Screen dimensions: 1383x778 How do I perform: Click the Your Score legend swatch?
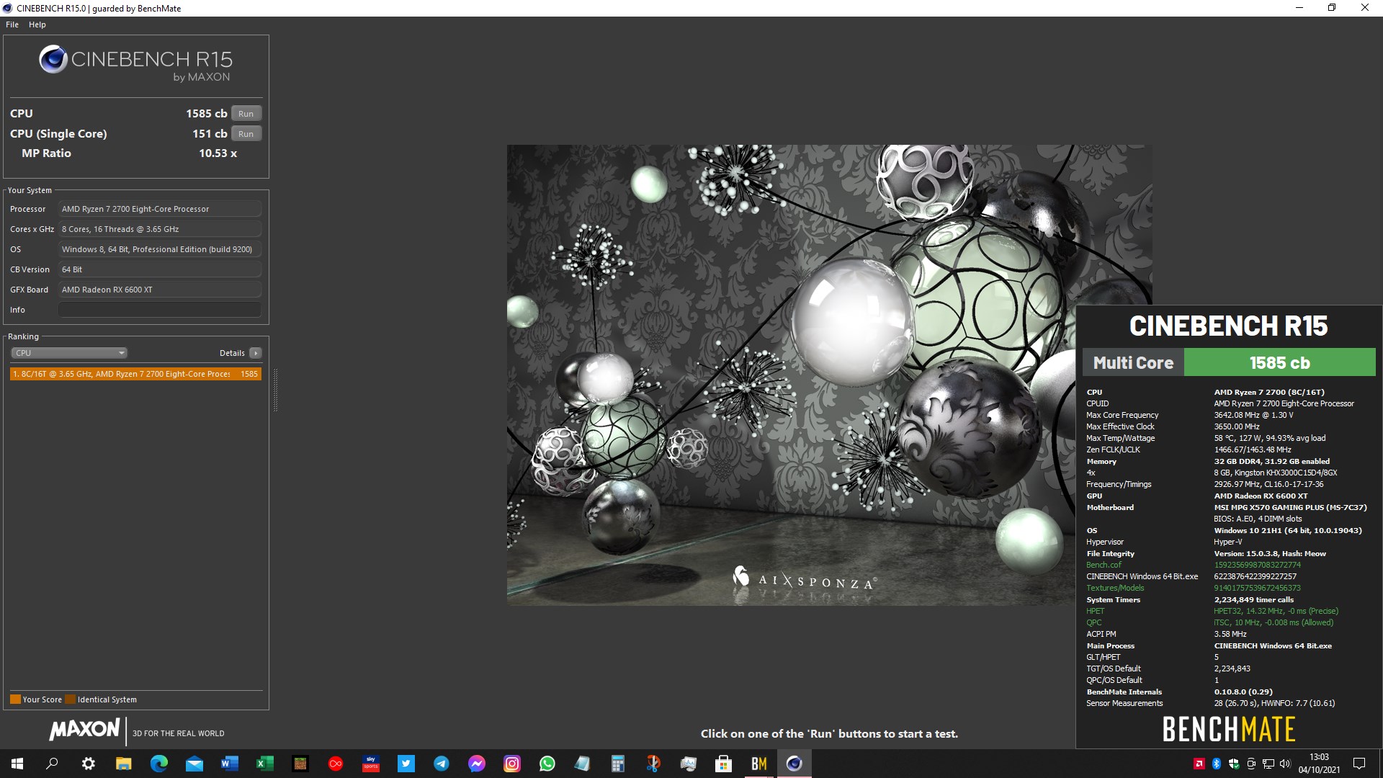coord(15,699)
